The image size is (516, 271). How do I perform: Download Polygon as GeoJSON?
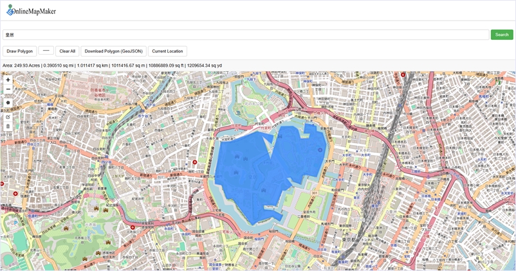[113, 51]
